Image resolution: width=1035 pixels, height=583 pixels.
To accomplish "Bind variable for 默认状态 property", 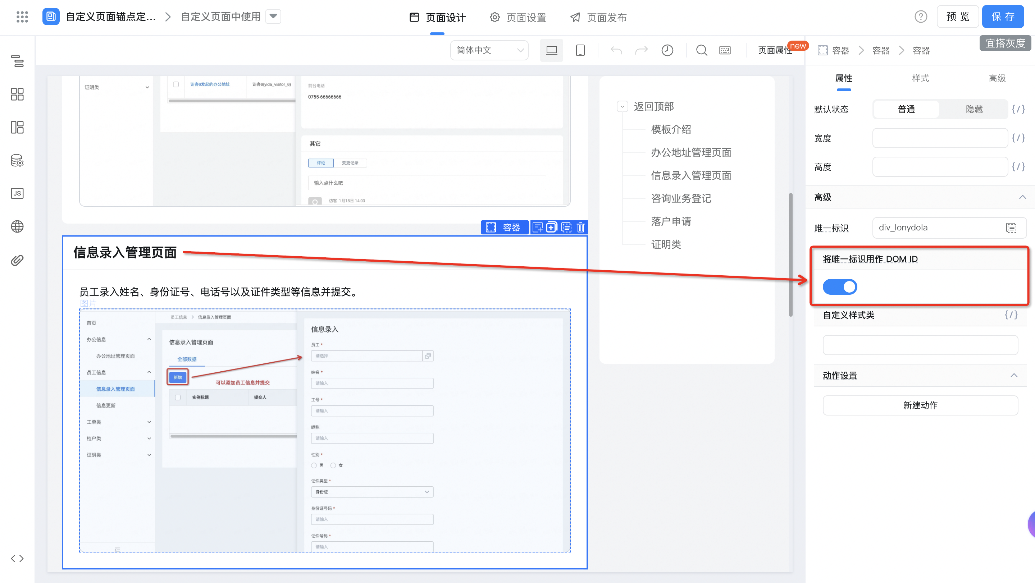I will [x=1018, y=109].
